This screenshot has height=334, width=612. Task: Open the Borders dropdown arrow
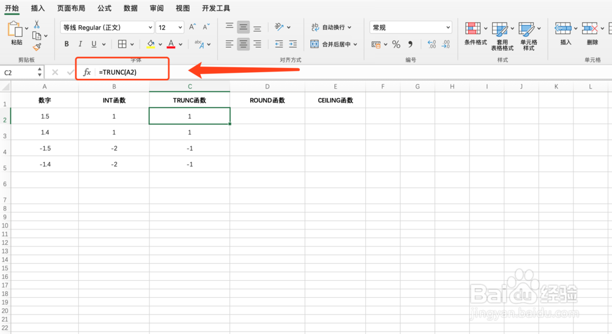coord(132,45)
